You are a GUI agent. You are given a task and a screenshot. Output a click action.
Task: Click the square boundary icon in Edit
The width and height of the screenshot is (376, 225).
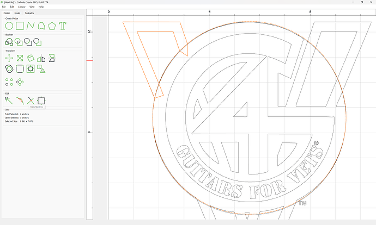(41, 101)
